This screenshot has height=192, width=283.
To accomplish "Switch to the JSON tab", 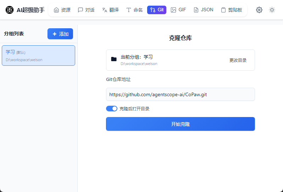I will coord(203,10).
